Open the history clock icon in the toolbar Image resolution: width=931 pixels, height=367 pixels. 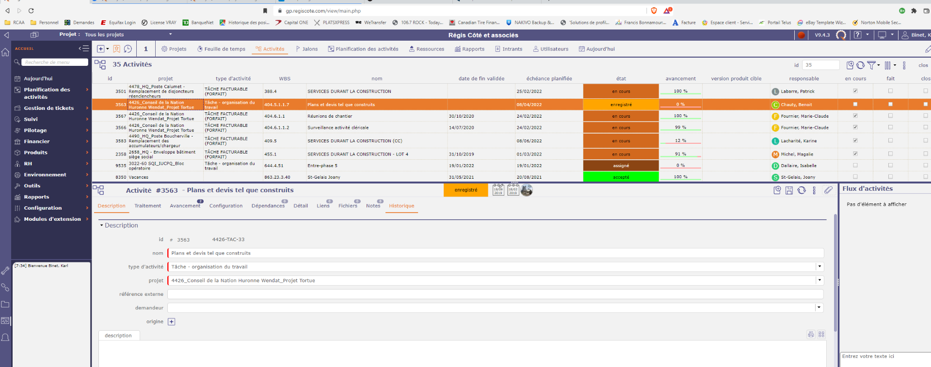coord(128,49)
